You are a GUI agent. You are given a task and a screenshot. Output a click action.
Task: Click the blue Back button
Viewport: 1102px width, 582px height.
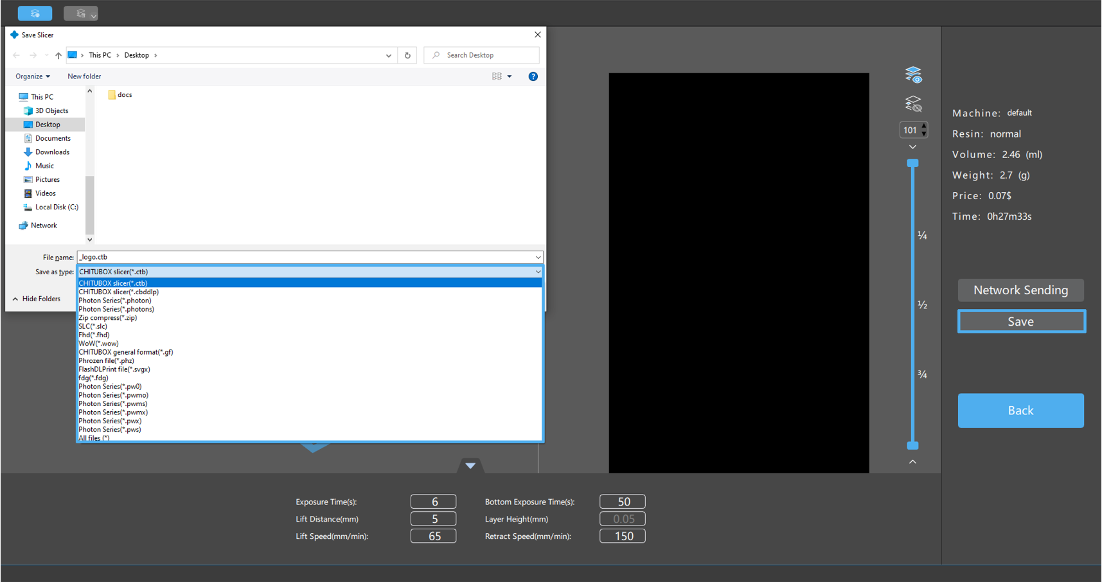click(1020, 410)
